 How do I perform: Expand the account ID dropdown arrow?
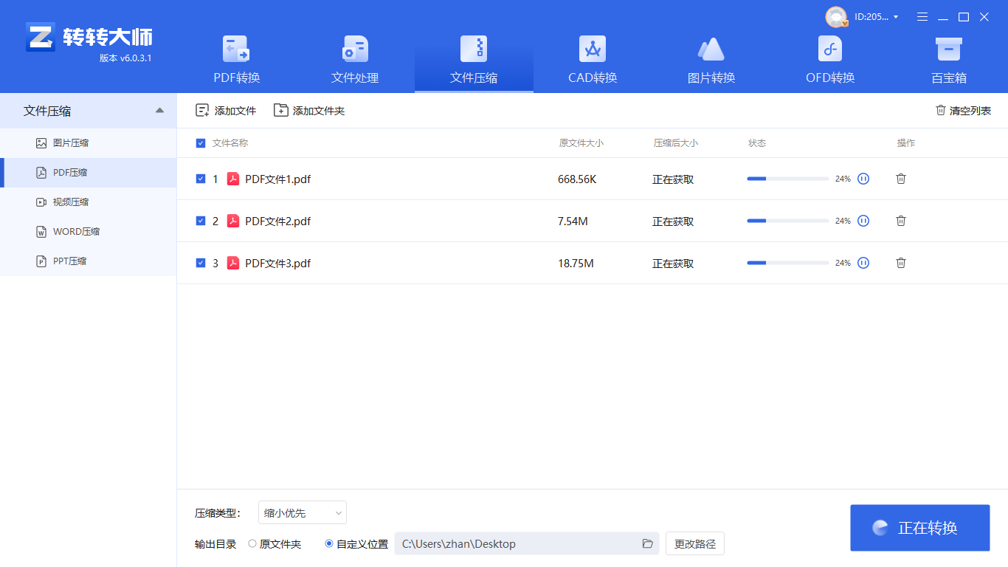click(x=896, y=17)
